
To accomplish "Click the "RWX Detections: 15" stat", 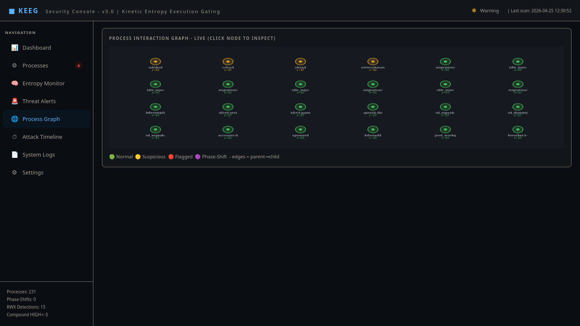I will [x=26, y=307].
